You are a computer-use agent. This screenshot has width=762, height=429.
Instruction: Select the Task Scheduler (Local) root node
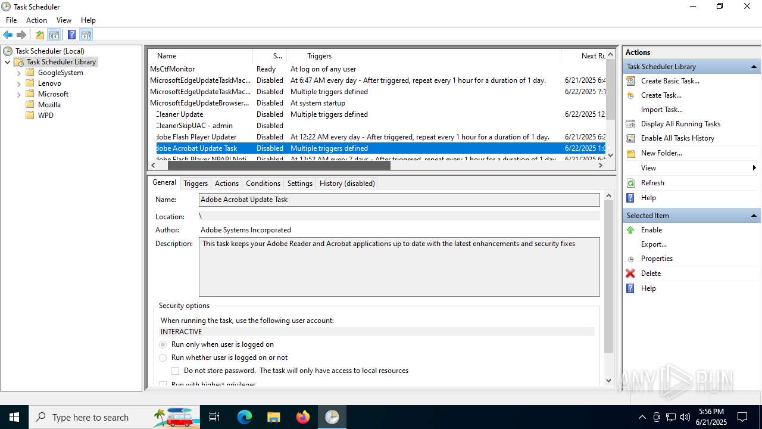click(50, 51)
